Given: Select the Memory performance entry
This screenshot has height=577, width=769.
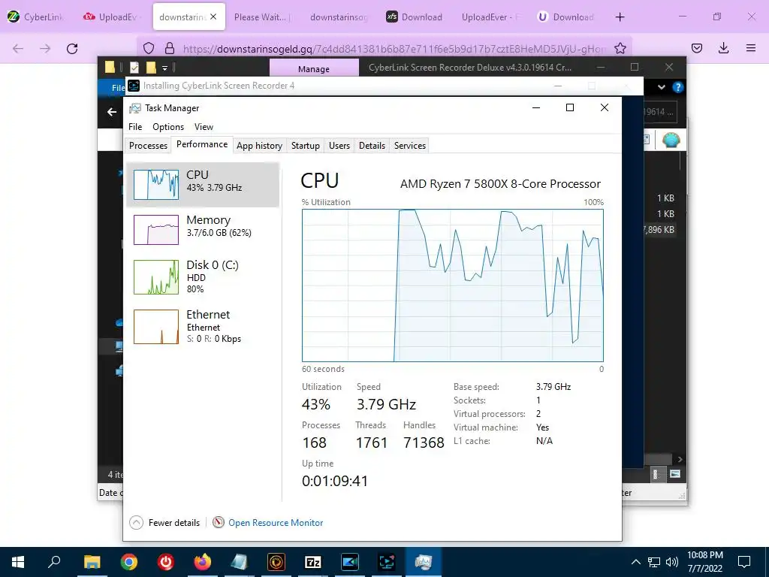Looking at the screenshot, I should [203, 230].
